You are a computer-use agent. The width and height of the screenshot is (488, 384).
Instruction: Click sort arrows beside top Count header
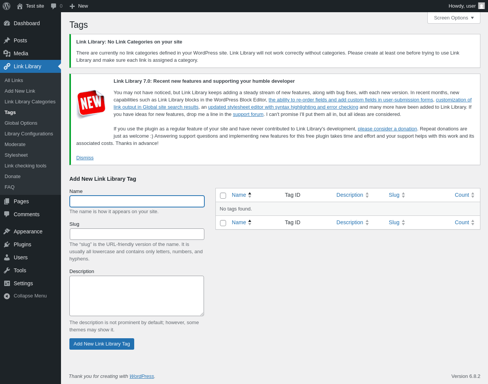(473, 195)
